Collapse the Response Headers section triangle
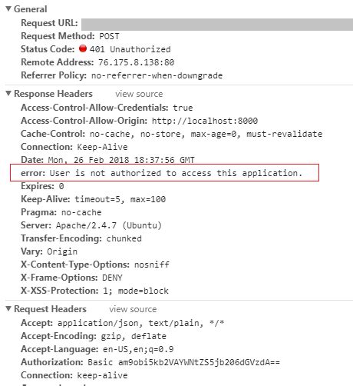Viewport: 353px width, 386px height. [8, 94]
